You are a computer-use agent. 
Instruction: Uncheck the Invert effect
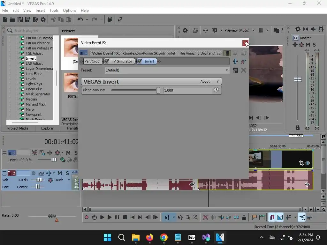point(140,61)
